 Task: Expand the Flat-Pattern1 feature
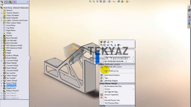click(x=1, y=93)
